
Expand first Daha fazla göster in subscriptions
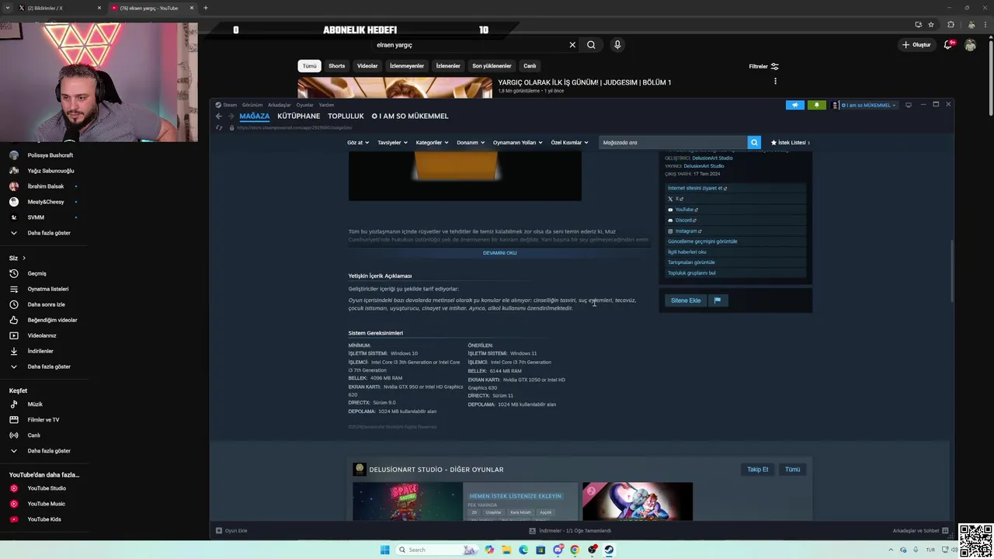[49, 233]
